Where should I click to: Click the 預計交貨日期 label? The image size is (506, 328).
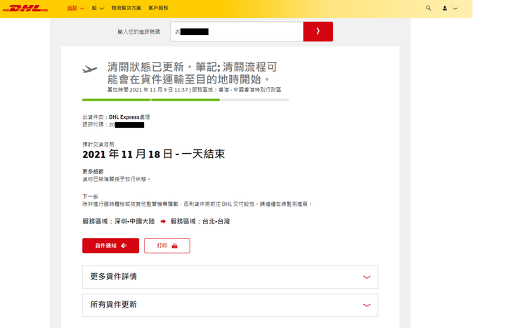pos(98,144)
